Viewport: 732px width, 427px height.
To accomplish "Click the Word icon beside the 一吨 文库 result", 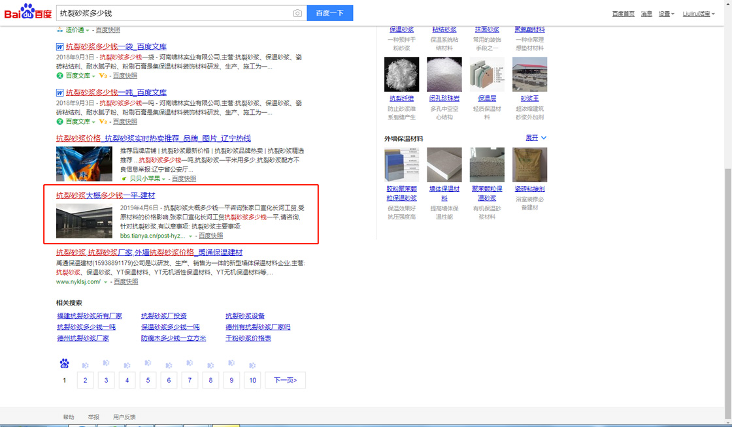I will 59,92.
